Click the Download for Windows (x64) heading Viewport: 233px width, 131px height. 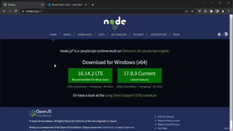[x=115, y=62]
